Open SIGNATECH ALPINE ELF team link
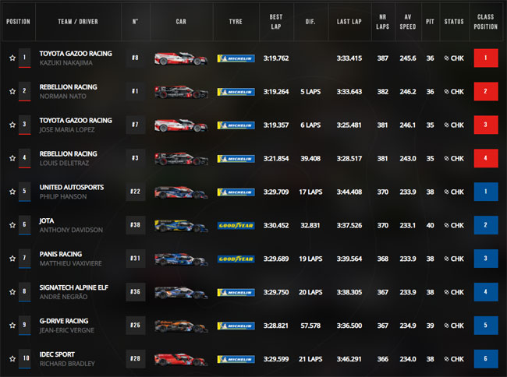Image resolution: width=507 pixels, height=377 pixels. (74, 287)
